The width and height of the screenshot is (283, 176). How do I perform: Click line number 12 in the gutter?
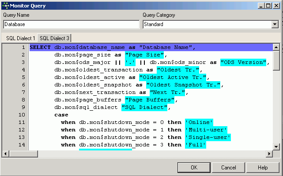(x=22, y=130)
